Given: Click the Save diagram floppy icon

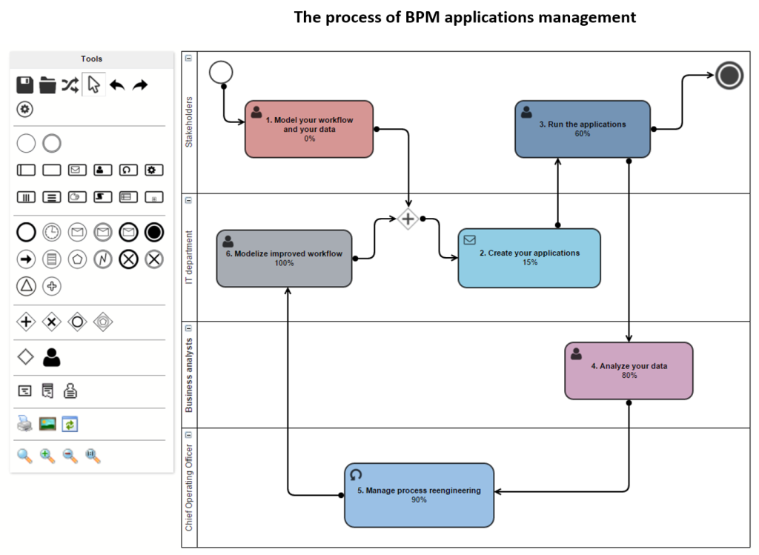Looking at the screenshot, I should (x=24, y=84).
